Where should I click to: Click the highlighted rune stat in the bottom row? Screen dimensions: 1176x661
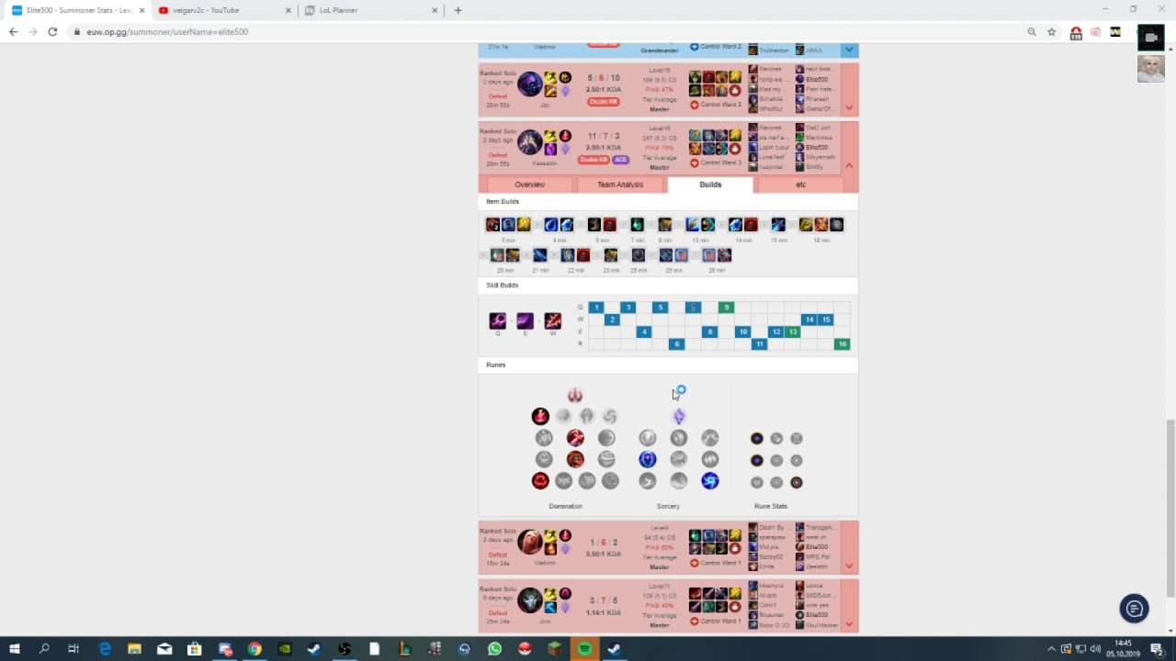coord(797,482)
